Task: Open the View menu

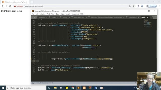Action: pos(53,14)
